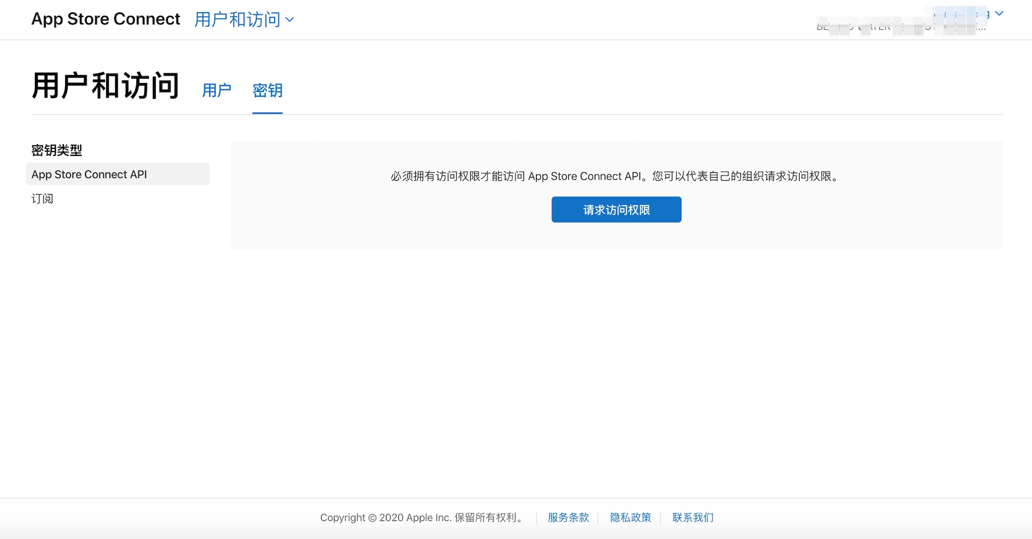Click the API access permission notice text
Viewport: 1032px width, 539px height.
pos(616,176)
